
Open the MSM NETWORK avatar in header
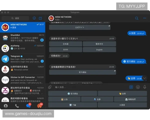pyautogui.click(x=51, y=18)
